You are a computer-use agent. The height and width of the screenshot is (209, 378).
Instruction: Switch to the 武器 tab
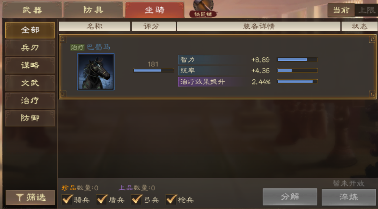point(32,10)
